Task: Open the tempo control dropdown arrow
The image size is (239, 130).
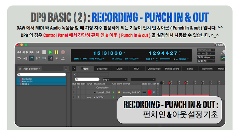Action: click(188, 59)
